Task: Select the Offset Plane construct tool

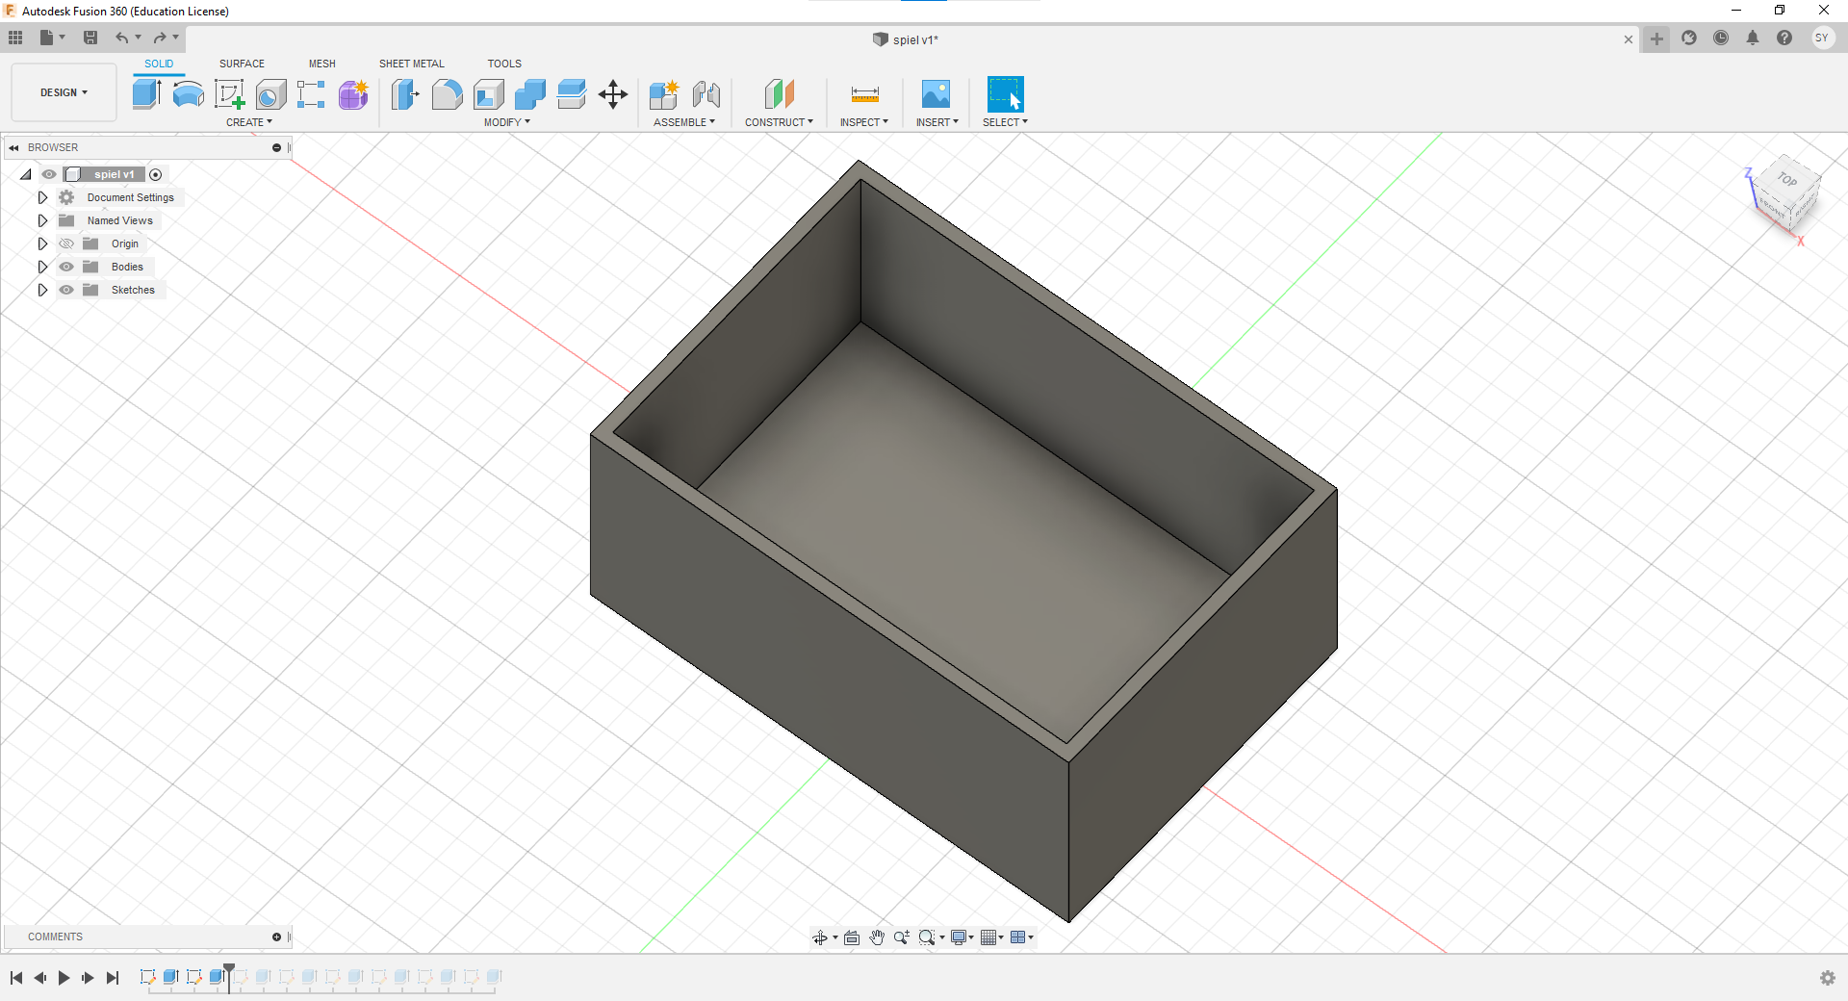Action: (x=780, y=94)
